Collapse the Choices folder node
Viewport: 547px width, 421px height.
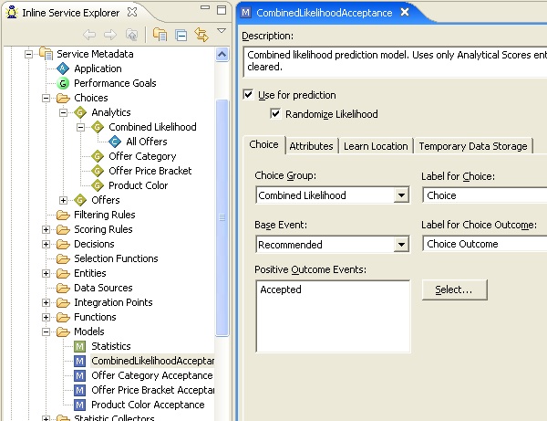click(46, 99)
